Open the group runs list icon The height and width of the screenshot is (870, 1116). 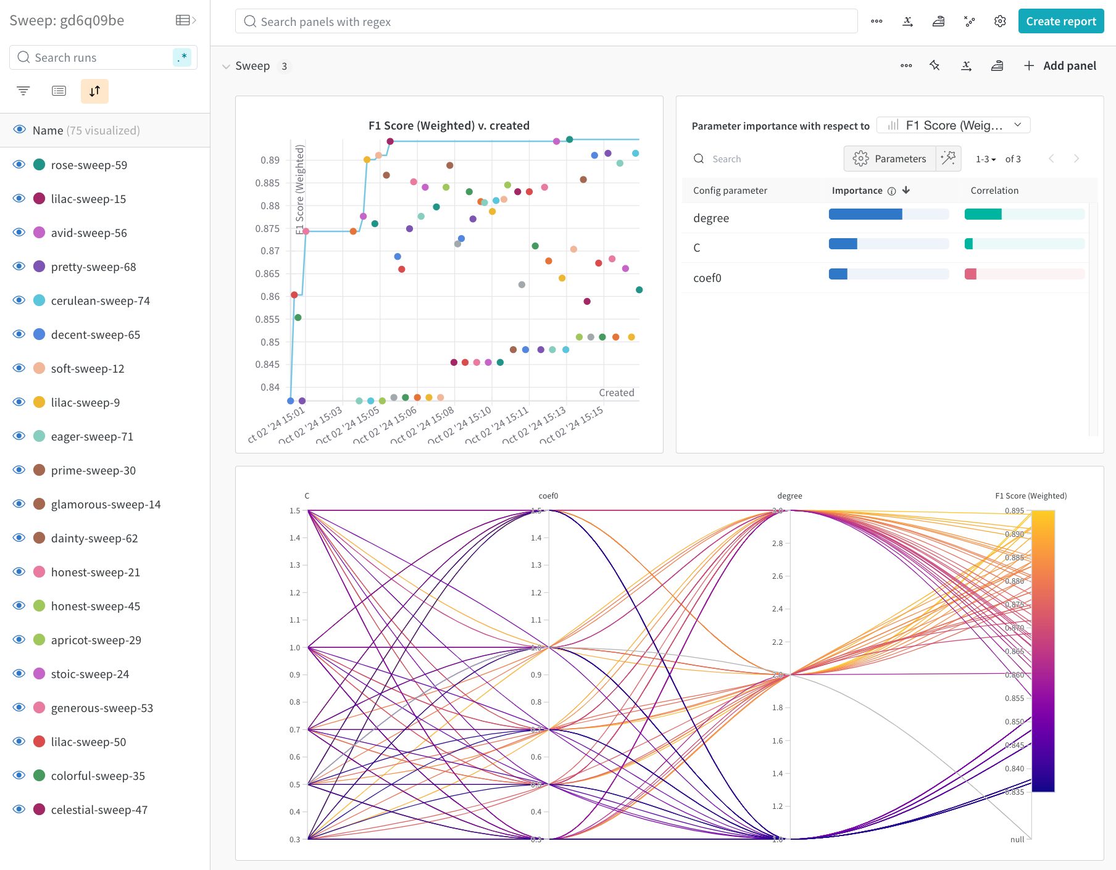coord(59,91)
